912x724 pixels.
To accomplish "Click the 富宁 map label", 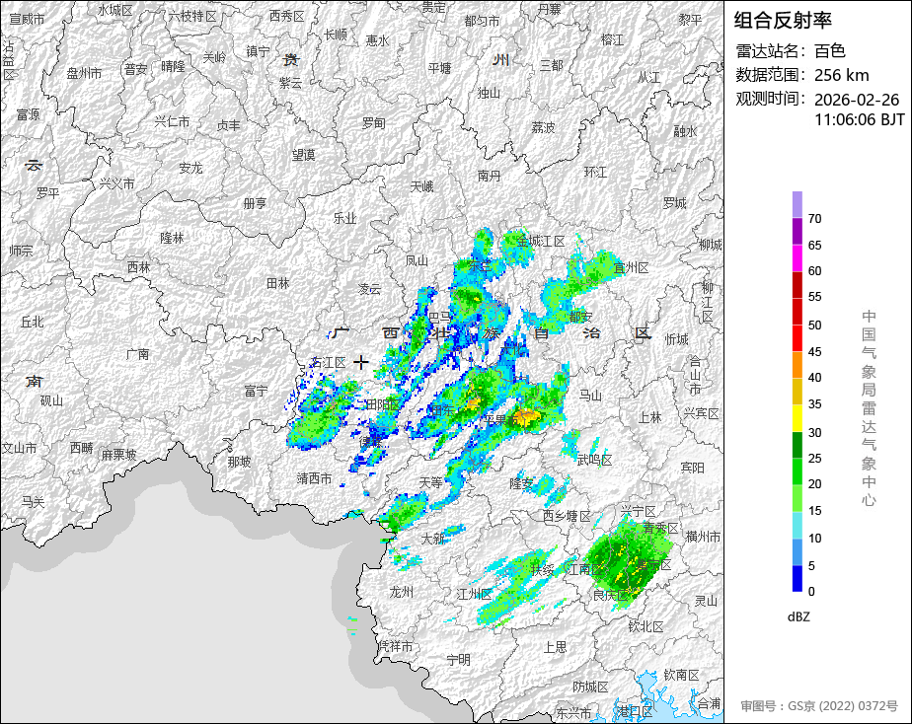I will [256, 391].
